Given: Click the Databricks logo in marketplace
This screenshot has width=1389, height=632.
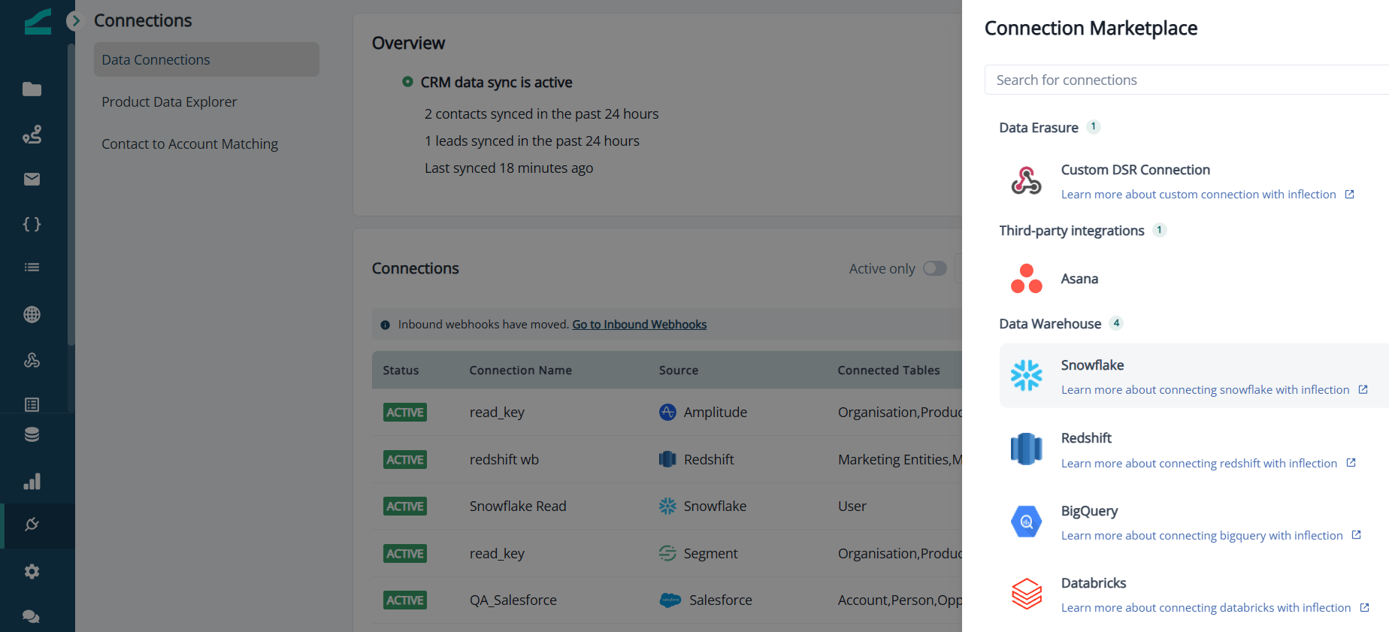Looking at the screenshot, I should pyautogui.click(x=1026, y=594).
